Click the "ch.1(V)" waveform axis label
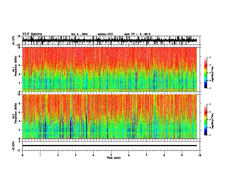 point(14,40)
